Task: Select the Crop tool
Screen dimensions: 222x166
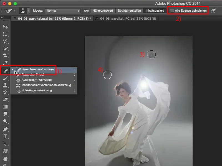Action: coord(5,56)
